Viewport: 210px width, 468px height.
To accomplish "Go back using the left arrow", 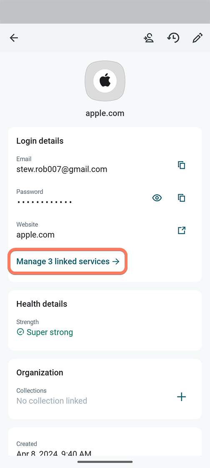I will tap(14, 38).
